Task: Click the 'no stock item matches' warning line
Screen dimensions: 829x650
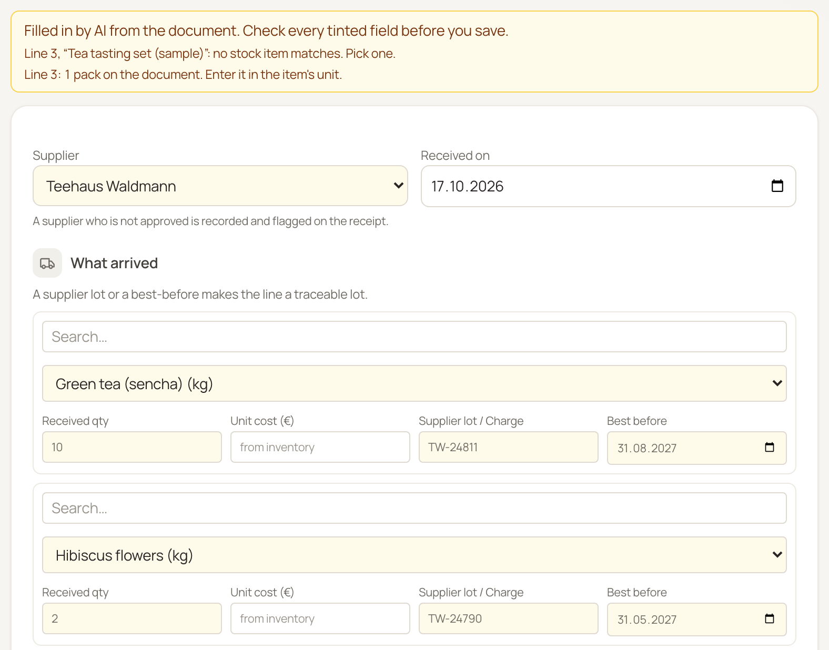Action: click(210, 54)
